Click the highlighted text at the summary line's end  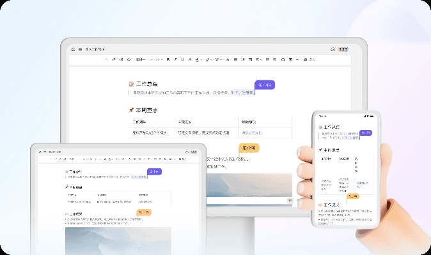tap(243, 93)
